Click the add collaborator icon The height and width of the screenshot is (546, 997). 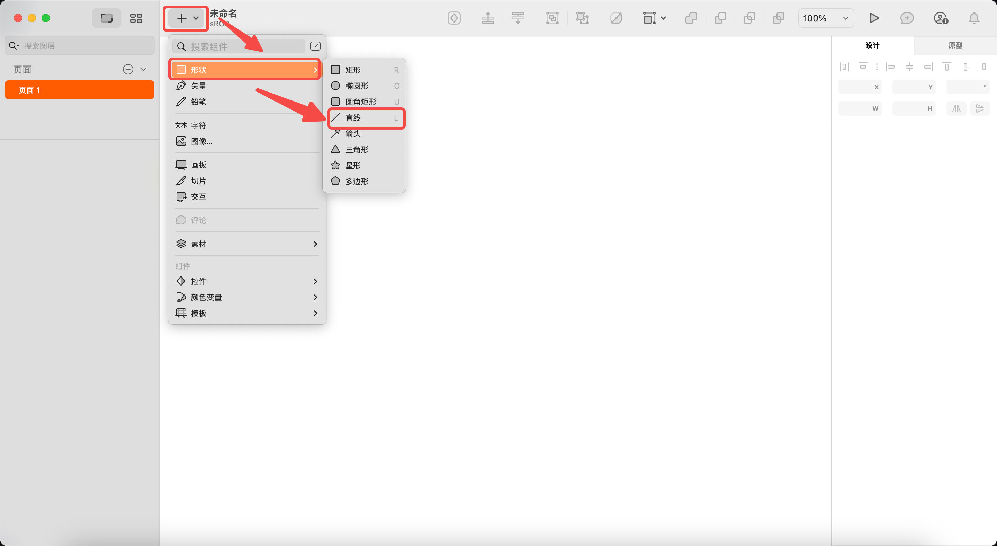[x=941, y=18]
